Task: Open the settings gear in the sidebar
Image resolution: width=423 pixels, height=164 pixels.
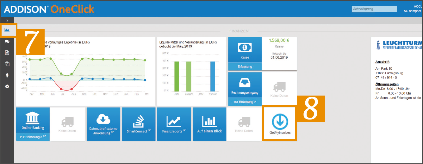Action: (x=7, y=86)
